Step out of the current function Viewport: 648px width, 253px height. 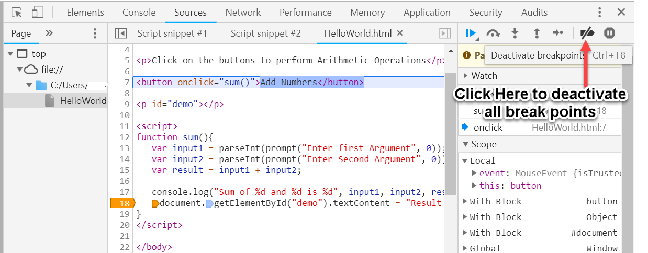tap(537, 33)
